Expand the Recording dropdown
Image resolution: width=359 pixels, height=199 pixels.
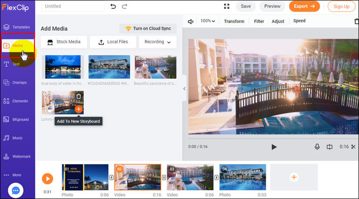157,42
